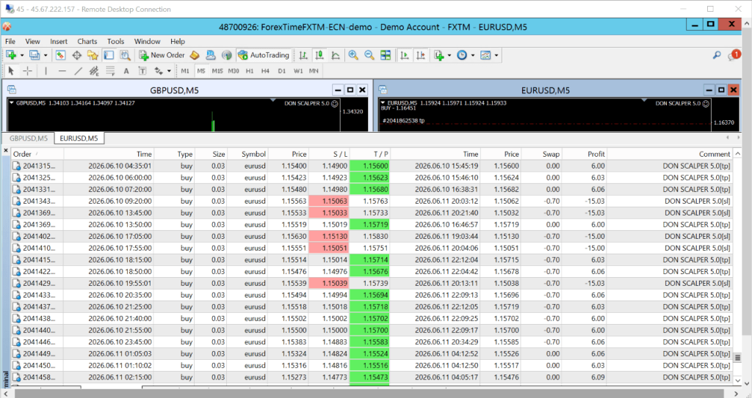752x398 pixels.
Task: Open the Charts menu
Action: tap(87, 41)
